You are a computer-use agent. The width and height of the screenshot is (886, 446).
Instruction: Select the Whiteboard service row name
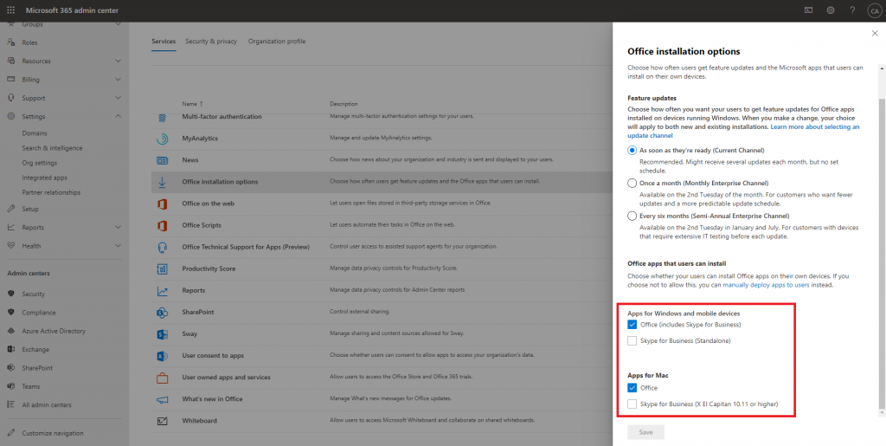pos(200,421)
